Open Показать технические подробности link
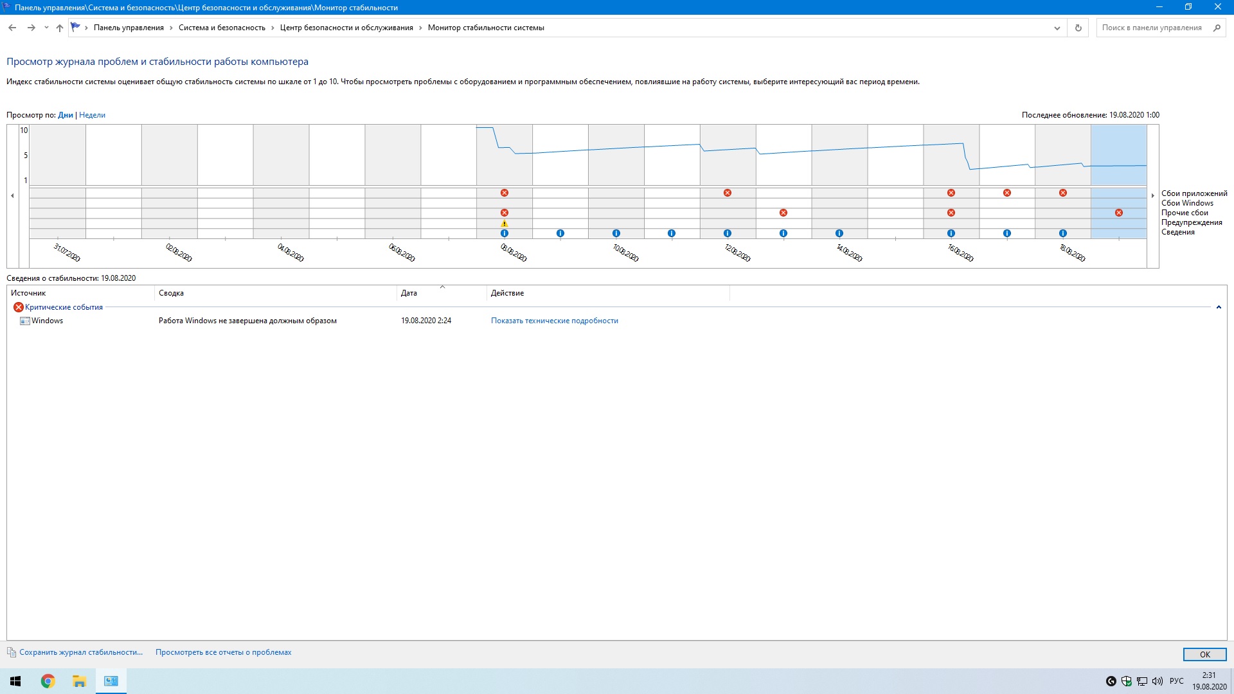Image resolution: width=1234 pixels, height=694 pixels. tap(554, 321)
